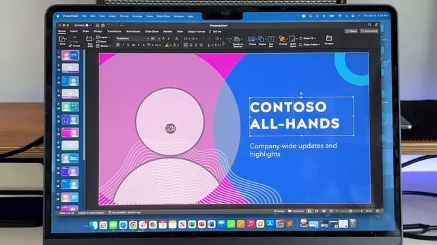Image resolution: width=437 pixels, height=245 pixels.
Task: Open Finder from the Dock
Action: [94, 225]
